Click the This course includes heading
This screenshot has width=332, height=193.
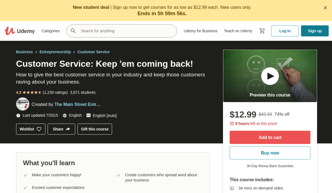point(252,180)
